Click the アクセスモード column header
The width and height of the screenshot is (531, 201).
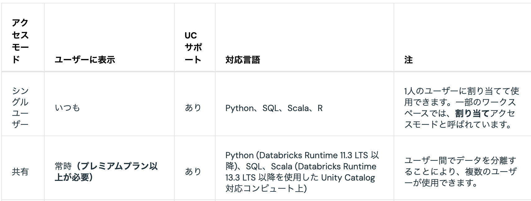coord(20,41)
